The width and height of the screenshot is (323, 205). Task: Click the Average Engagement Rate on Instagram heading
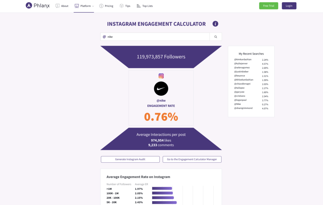(138, 177)
